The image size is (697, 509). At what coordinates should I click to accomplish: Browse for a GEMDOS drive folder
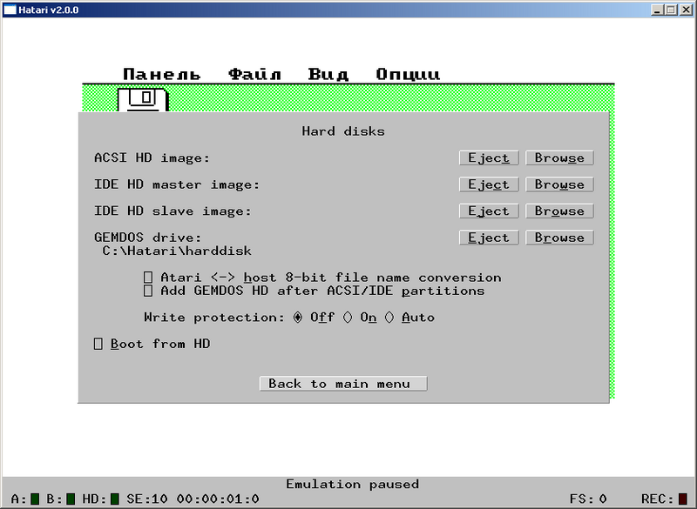[x=559, y=238]
